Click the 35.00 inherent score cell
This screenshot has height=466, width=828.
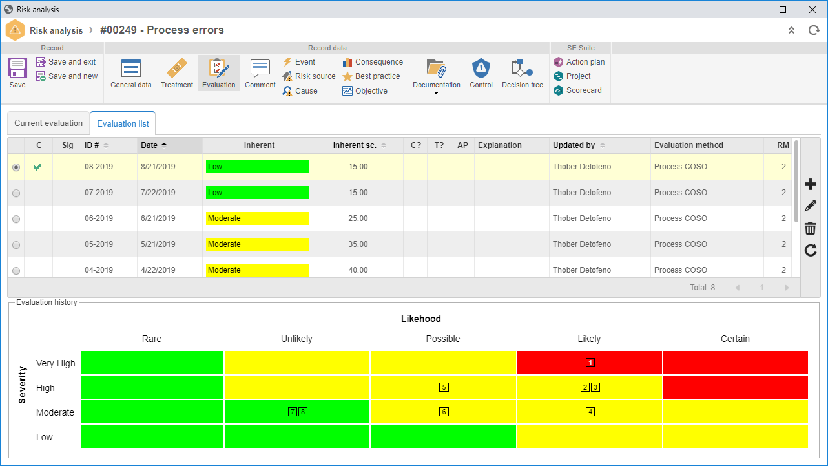tap(358, 244)
